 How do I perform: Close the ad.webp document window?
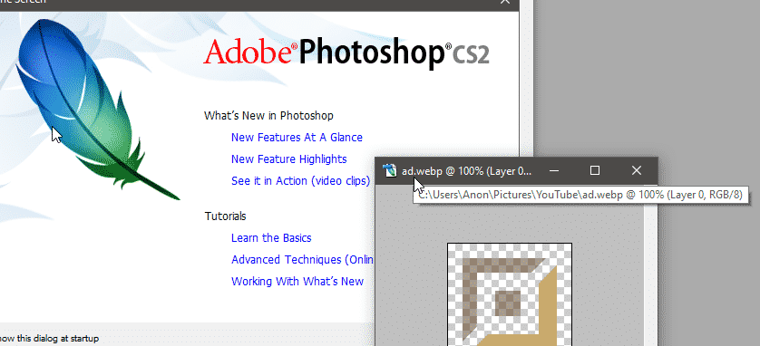(637, 170)
